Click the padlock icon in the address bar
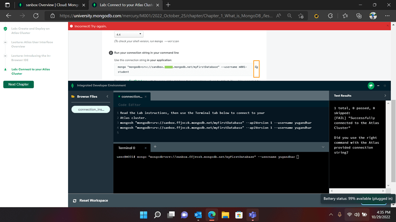The height and width of the screenshot is (222, 396). tap(52, 16)
